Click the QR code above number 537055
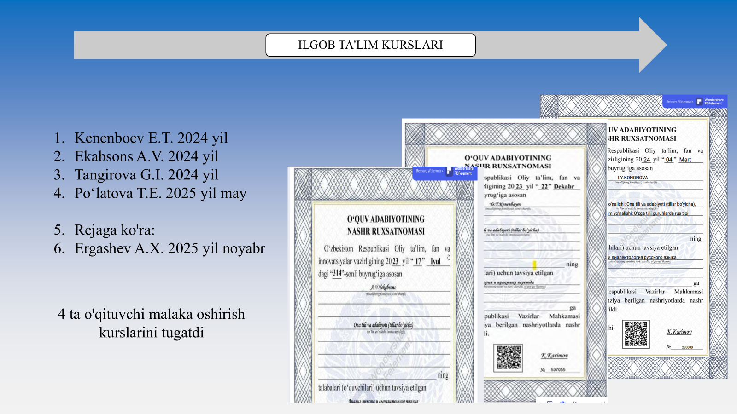 coord(509,357)
